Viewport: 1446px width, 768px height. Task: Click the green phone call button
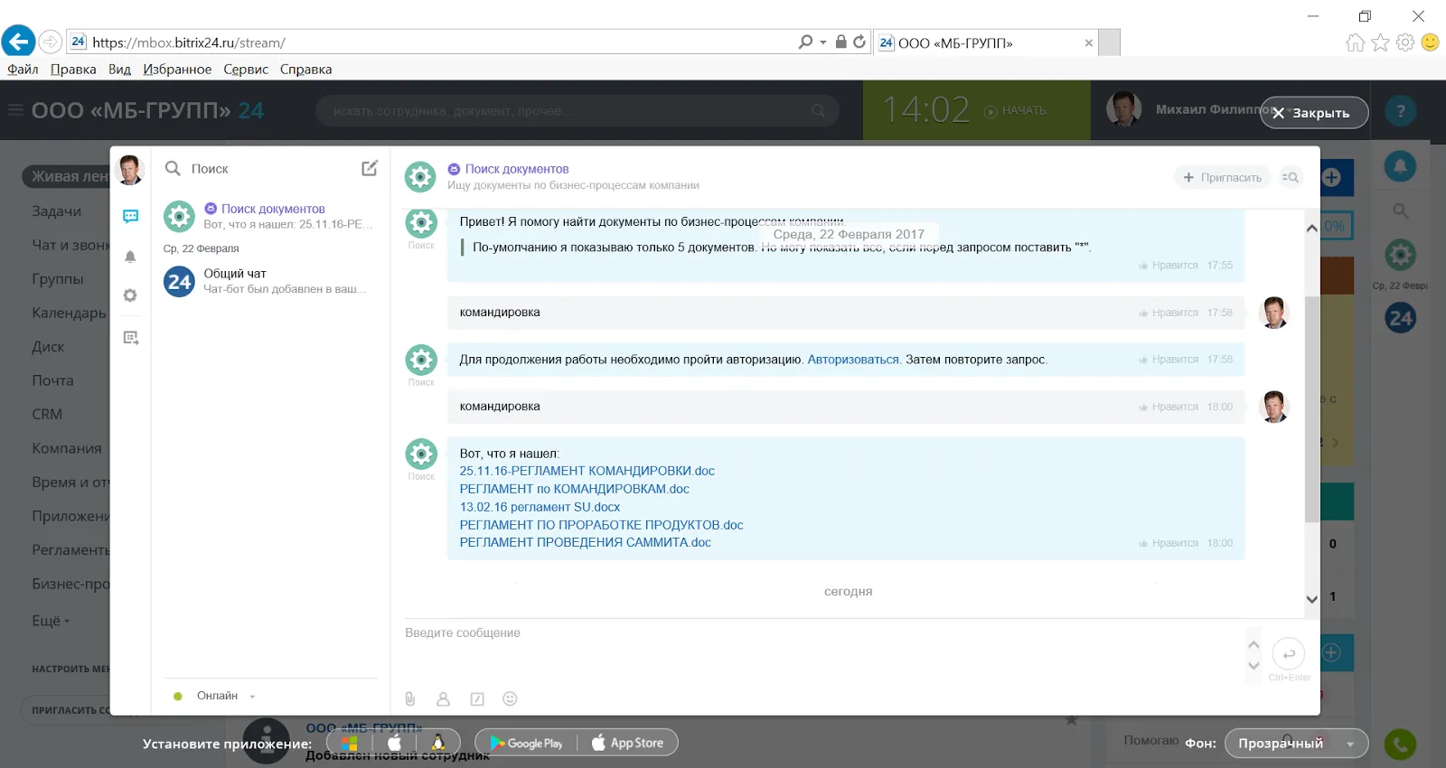coord(1400,745)
